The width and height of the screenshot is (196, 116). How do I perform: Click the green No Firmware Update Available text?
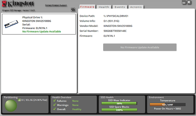click(x=42, y=31)
